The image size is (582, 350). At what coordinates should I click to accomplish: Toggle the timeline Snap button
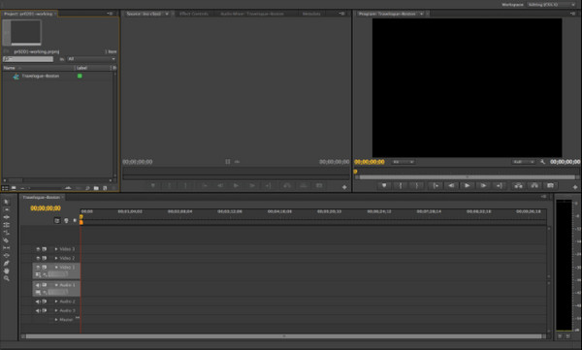pos(57,220)
